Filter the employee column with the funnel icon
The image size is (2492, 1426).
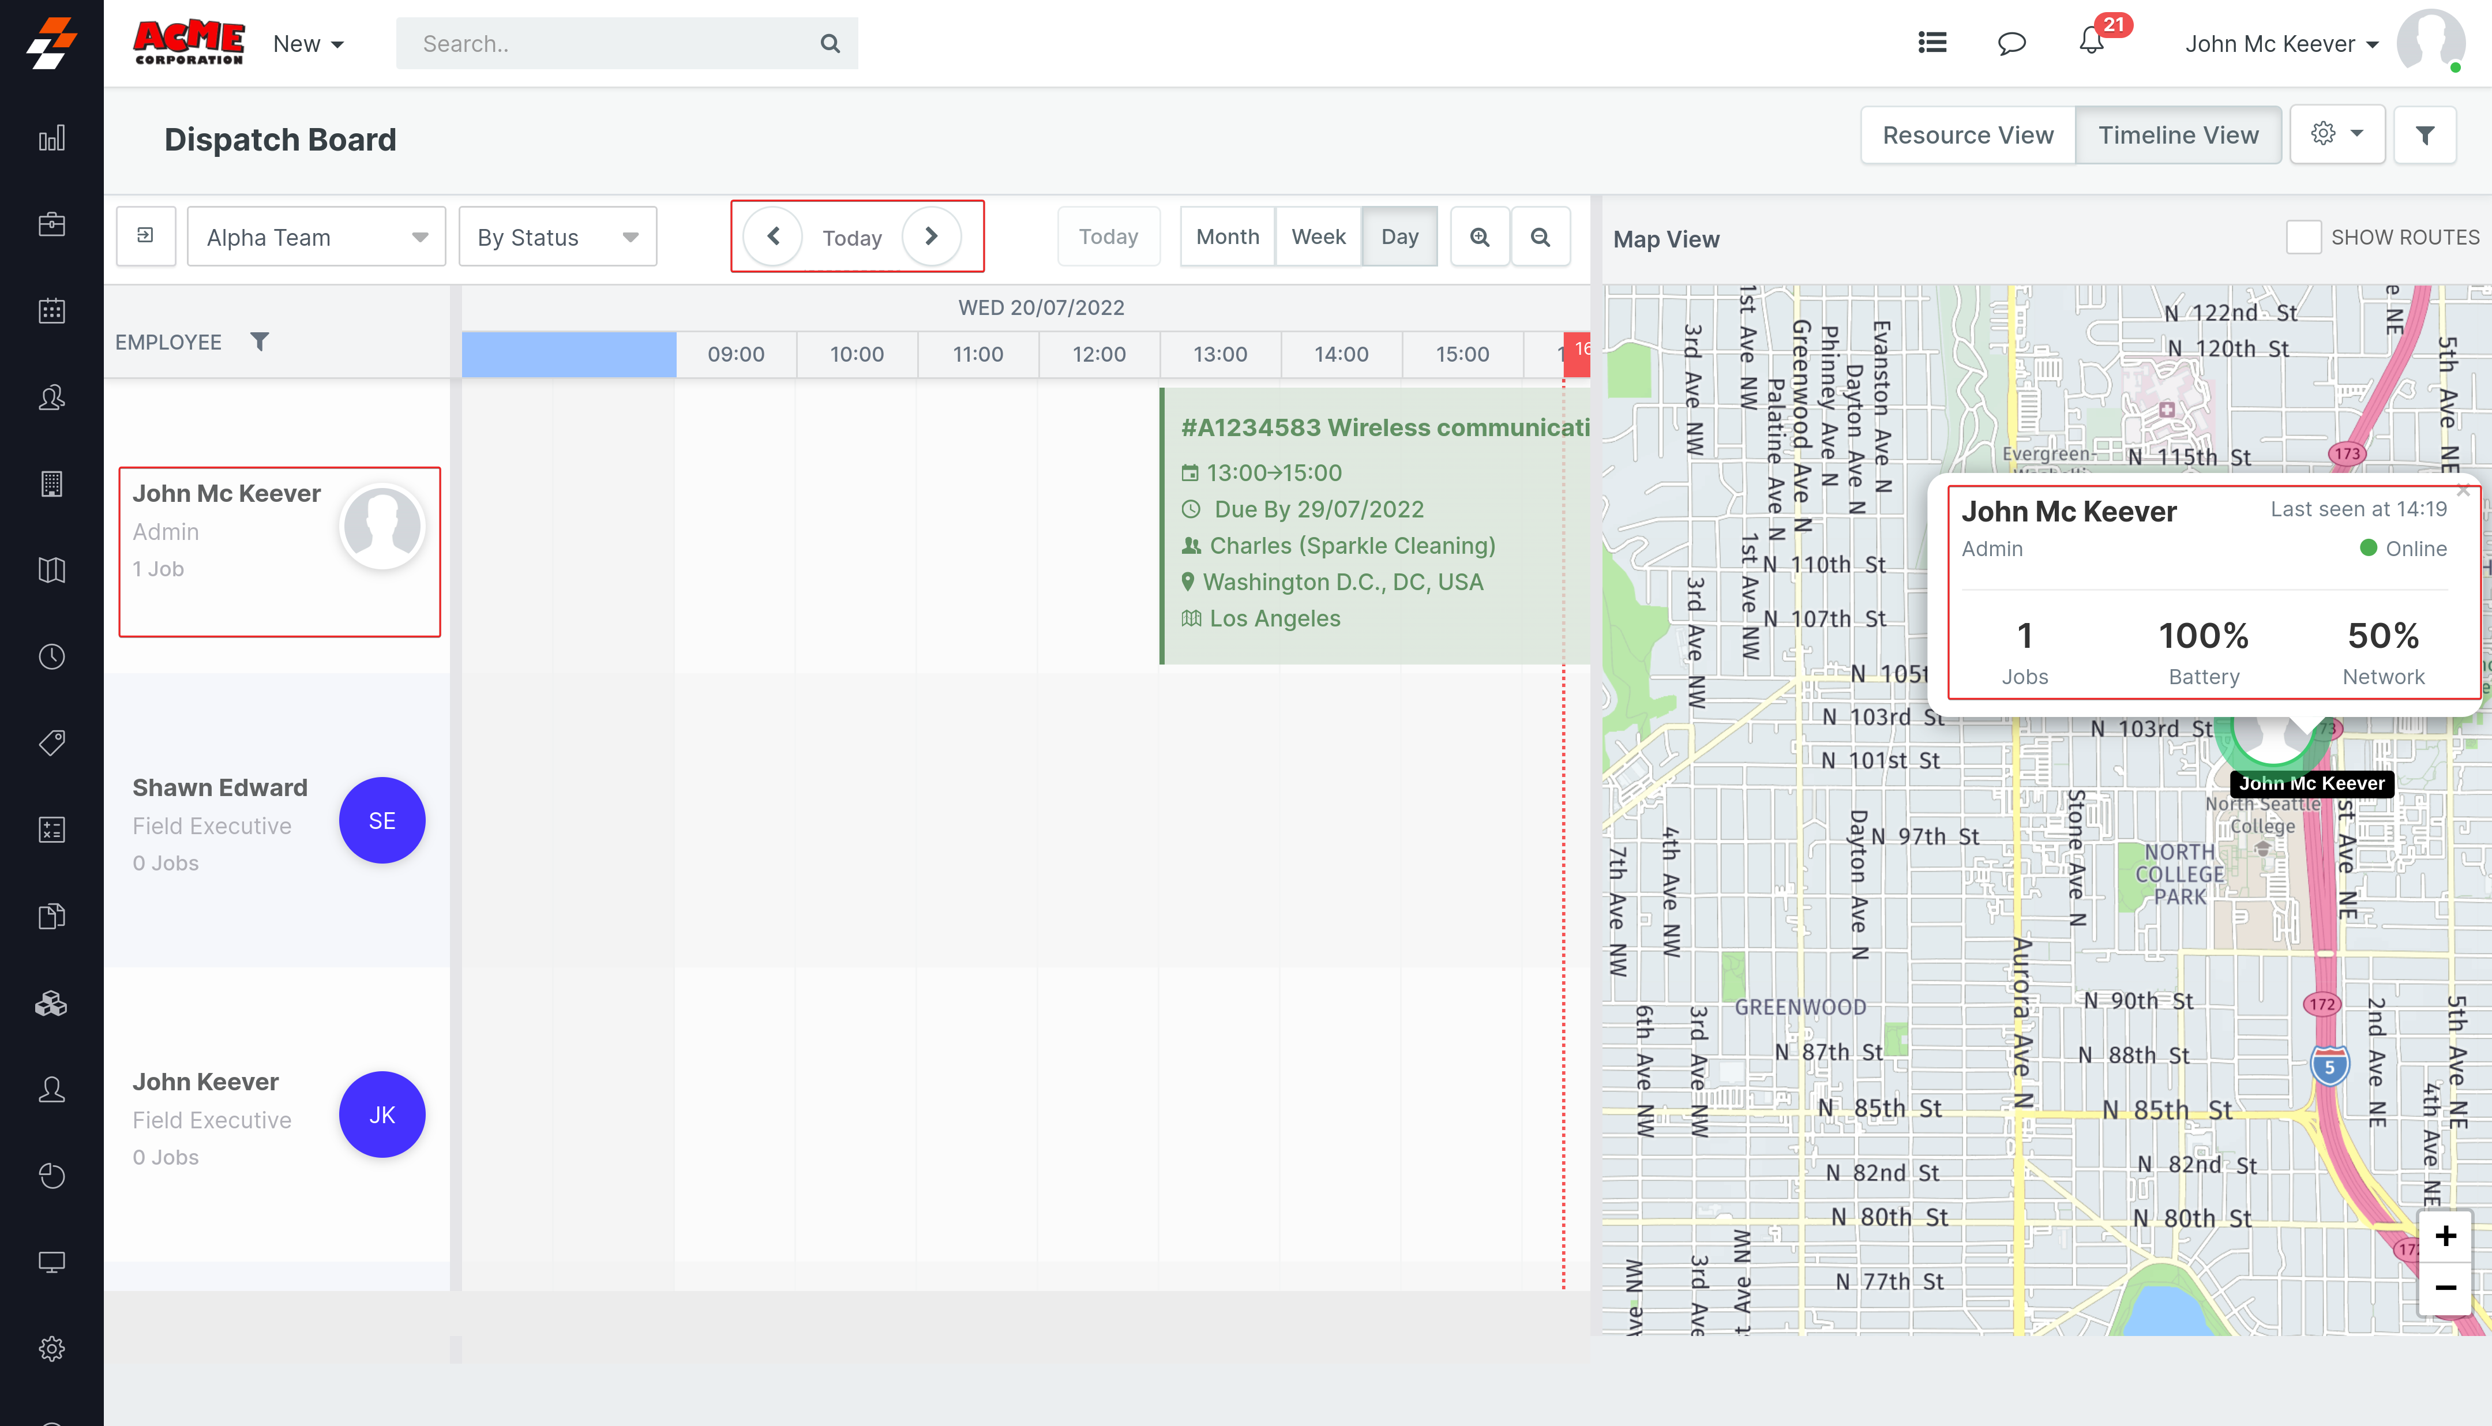260,342
